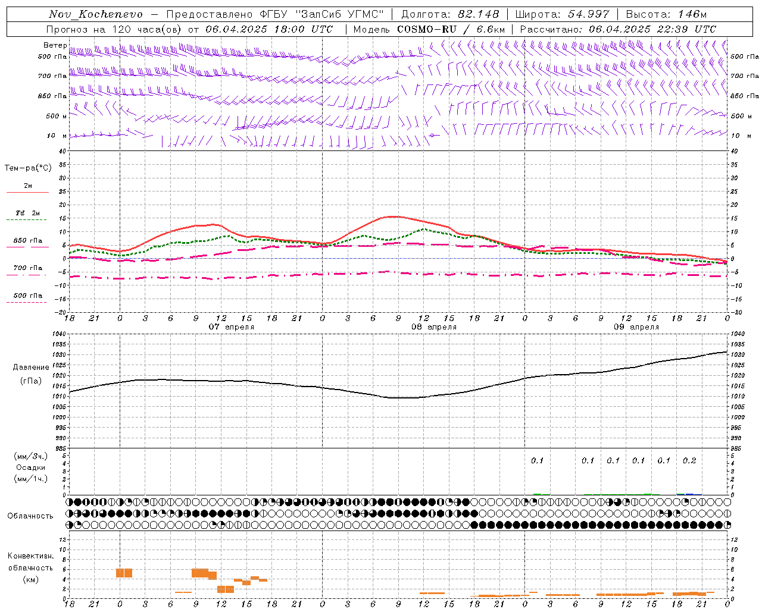762x609 pixels.
Task: Click the "0.2" precipitation amount value
Action: pyautogui.click(x=689, y=461)
